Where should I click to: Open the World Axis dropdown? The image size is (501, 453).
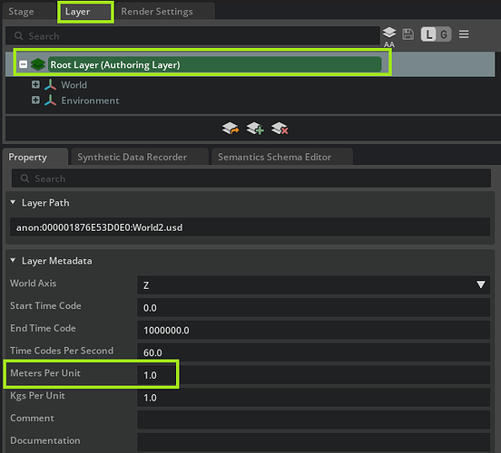(x=313, y=284)
